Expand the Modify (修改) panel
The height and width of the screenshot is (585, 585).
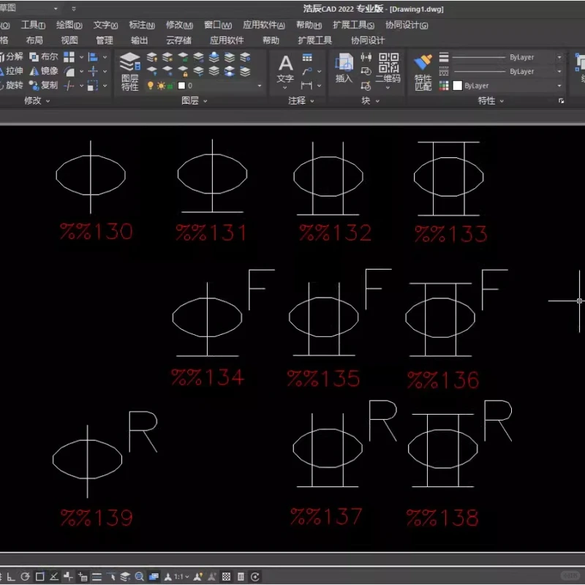(x=37, y=101)
